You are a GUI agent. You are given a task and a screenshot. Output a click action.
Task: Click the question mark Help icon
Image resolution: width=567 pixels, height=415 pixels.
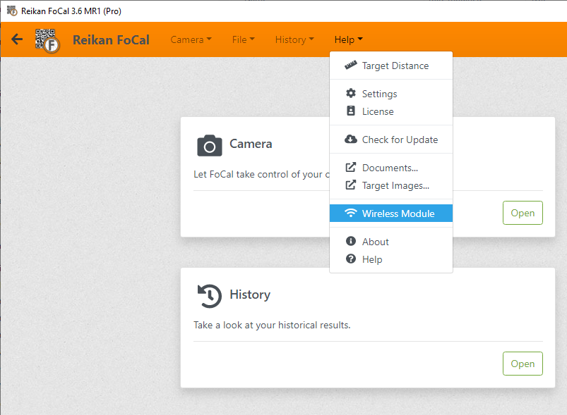(350, 259)
